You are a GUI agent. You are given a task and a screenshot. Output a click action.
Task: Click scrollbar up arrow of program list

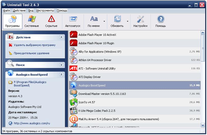click(203, 33)
